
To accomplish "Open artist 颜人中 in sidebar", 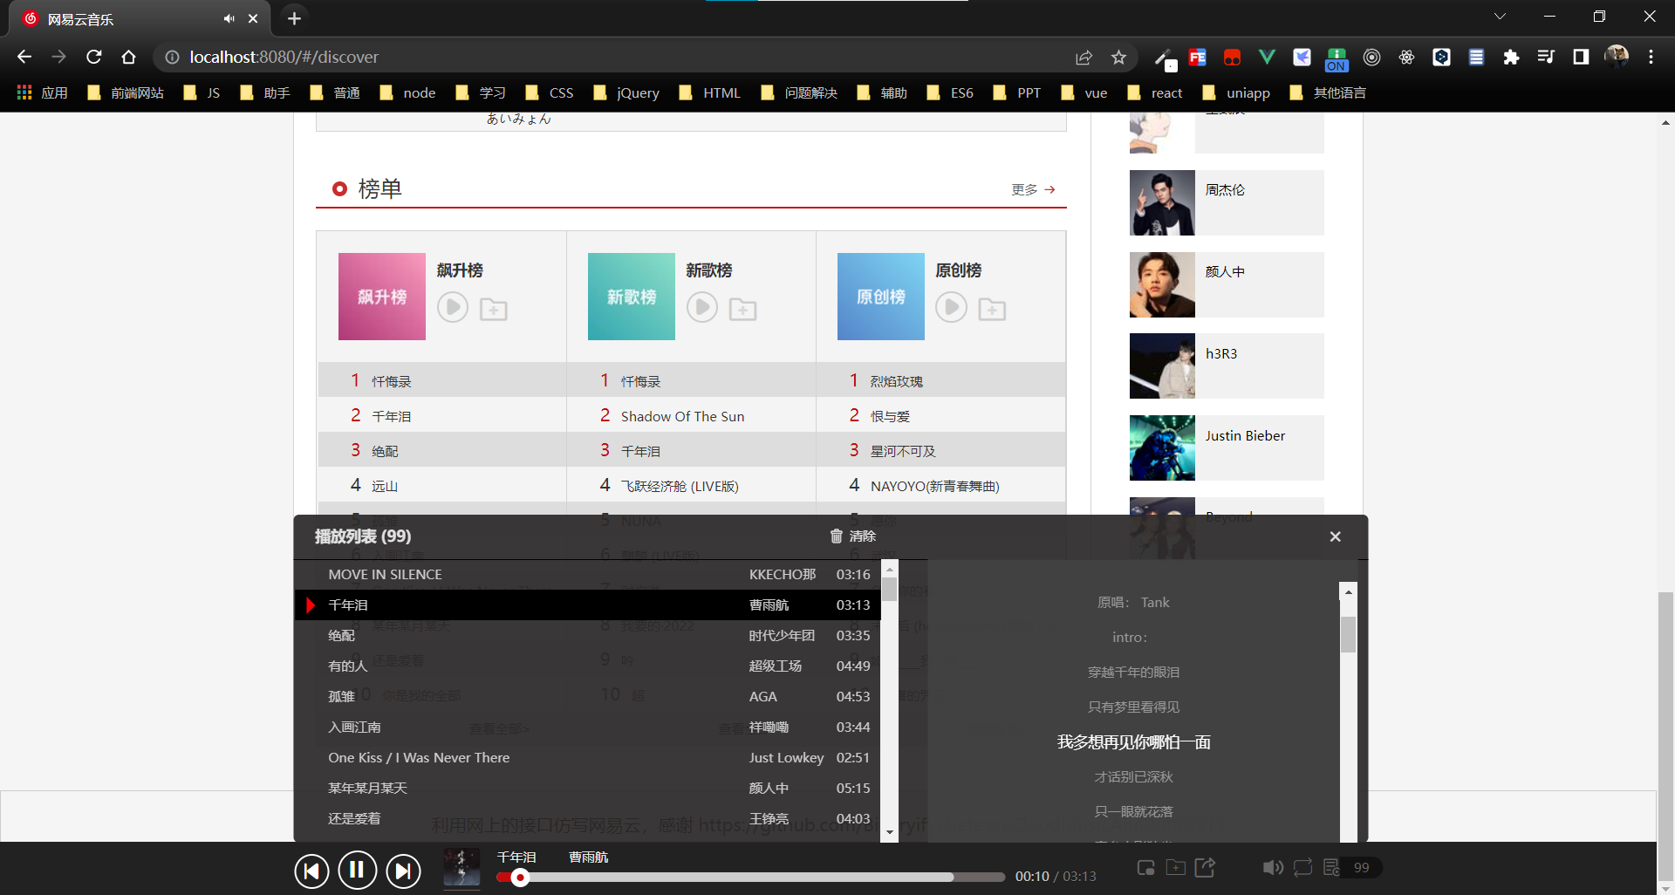I will [1226, 284].
